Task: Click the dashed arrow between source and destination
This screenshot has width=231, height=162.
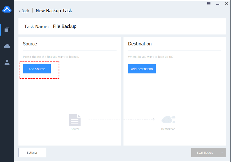Action: point(121,119)
